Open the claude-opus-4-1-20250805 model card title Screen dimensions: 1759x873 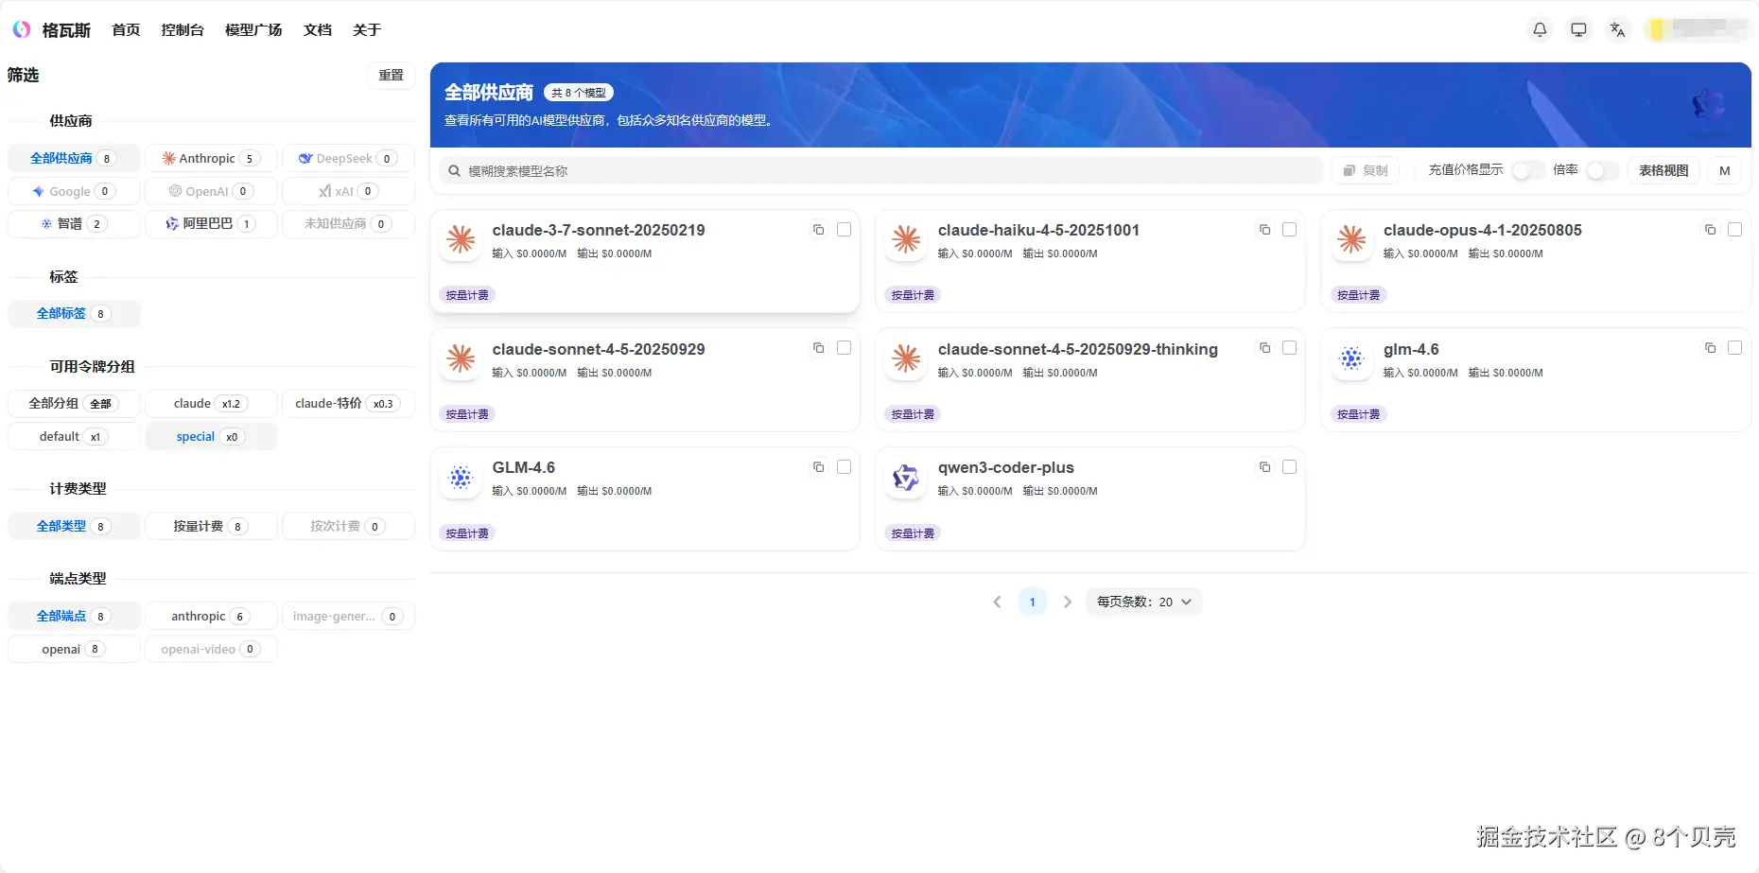(1482, 230)
